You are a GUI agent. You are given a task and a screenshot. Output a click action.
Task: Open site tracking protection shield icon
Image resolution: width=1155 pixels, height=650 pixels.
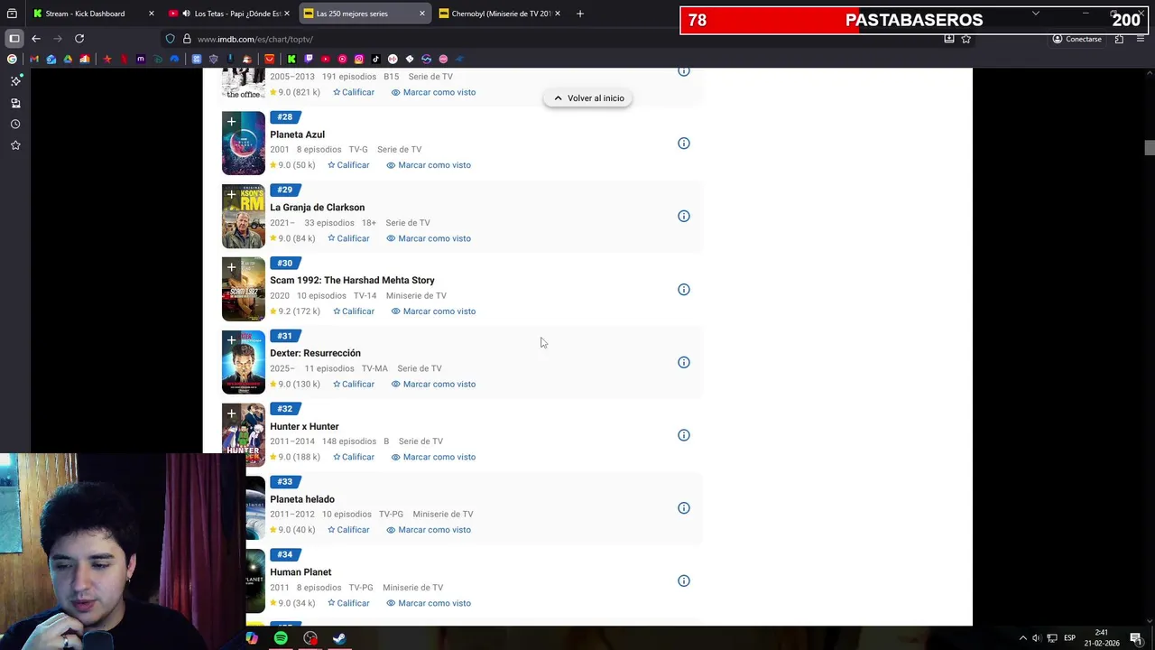point(170,39)
